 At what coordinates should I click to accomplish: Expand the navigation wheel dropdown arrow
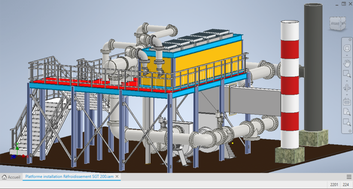pos(347,55)
